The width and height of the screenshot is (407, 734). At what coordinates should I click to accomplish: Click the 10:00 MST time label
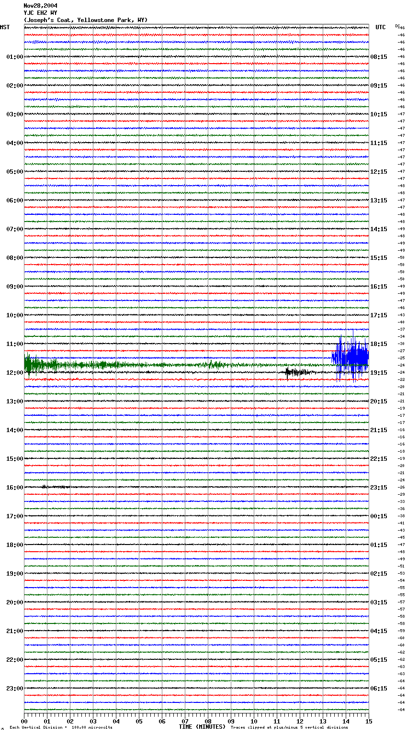tap(15, 315)
